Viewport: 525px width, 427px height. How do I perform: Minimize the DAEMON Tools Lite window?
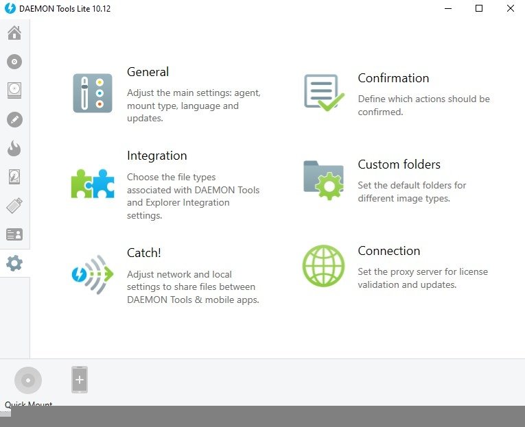point(448,8)
